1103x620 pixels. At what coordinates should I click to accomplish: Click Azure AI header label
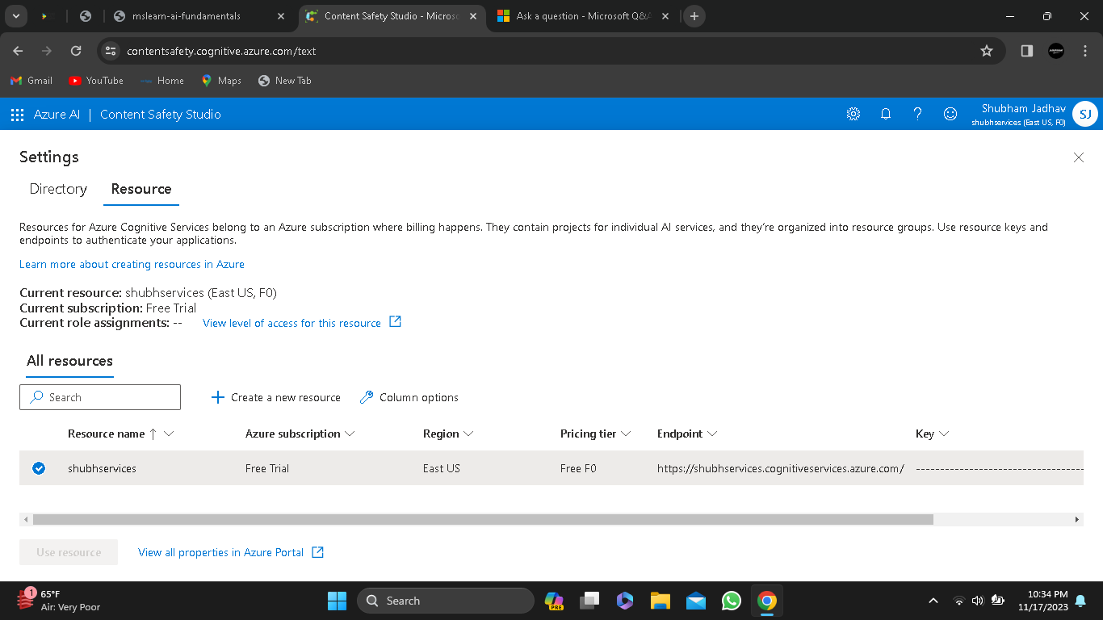coord(57,115)
